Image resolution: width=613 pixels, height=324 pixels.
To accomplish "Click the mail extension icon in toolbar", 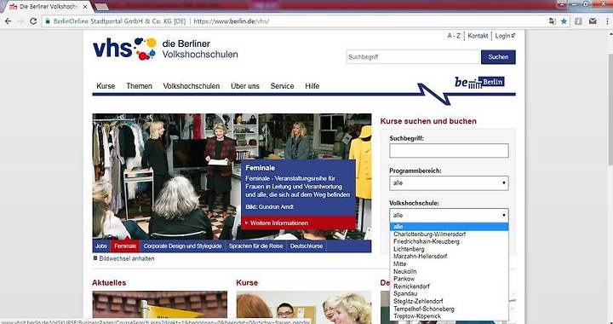I will 593,21.
